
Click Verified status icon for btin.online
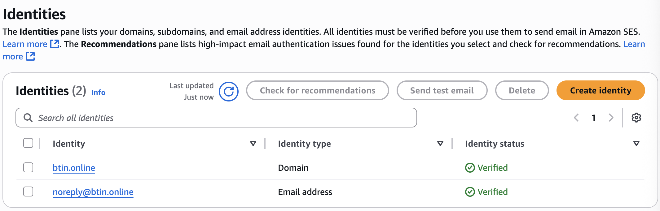pyautogui.click(x=470, y=168)
